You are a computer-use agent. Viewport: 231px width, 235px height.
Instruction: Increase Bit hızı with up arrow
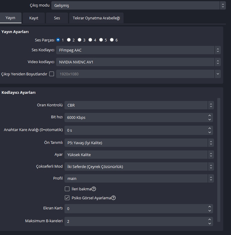pos(210,115)
